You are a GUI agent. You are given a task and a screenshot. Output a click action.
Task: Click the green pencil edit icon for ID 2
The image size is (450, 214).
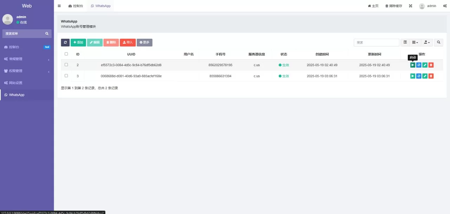coord(425,65)
